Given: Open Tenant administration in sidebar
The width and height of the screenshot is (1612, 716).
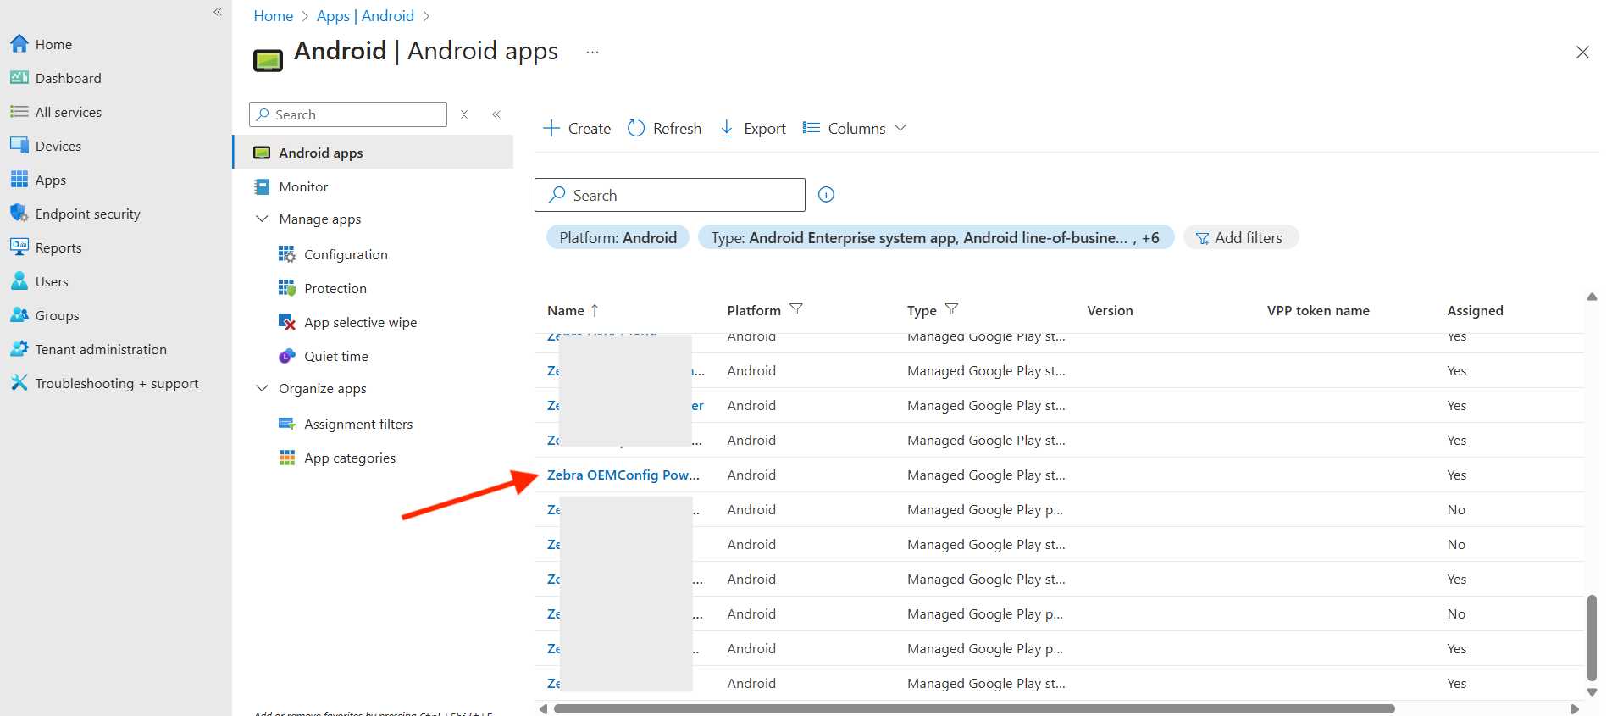Looking at the screenshot, I should click(100, 349).
